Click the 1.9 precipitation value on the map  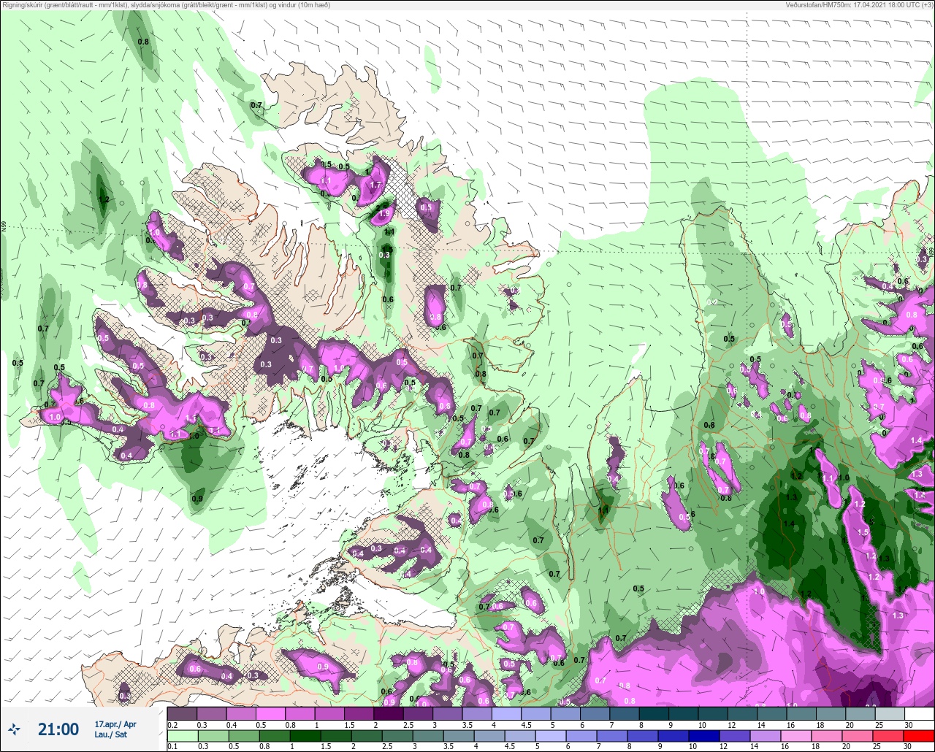384,214
